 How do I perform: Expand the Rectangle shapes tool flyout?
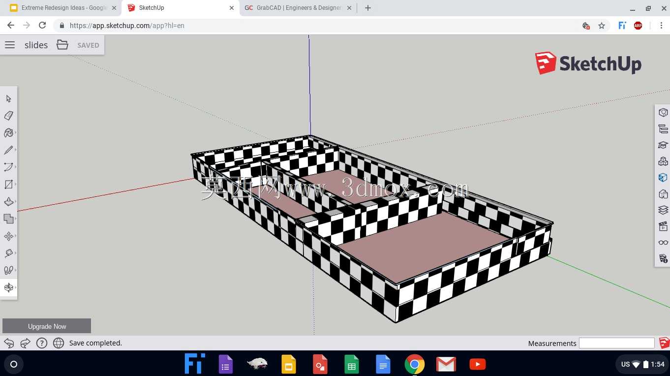pos(16,184)
